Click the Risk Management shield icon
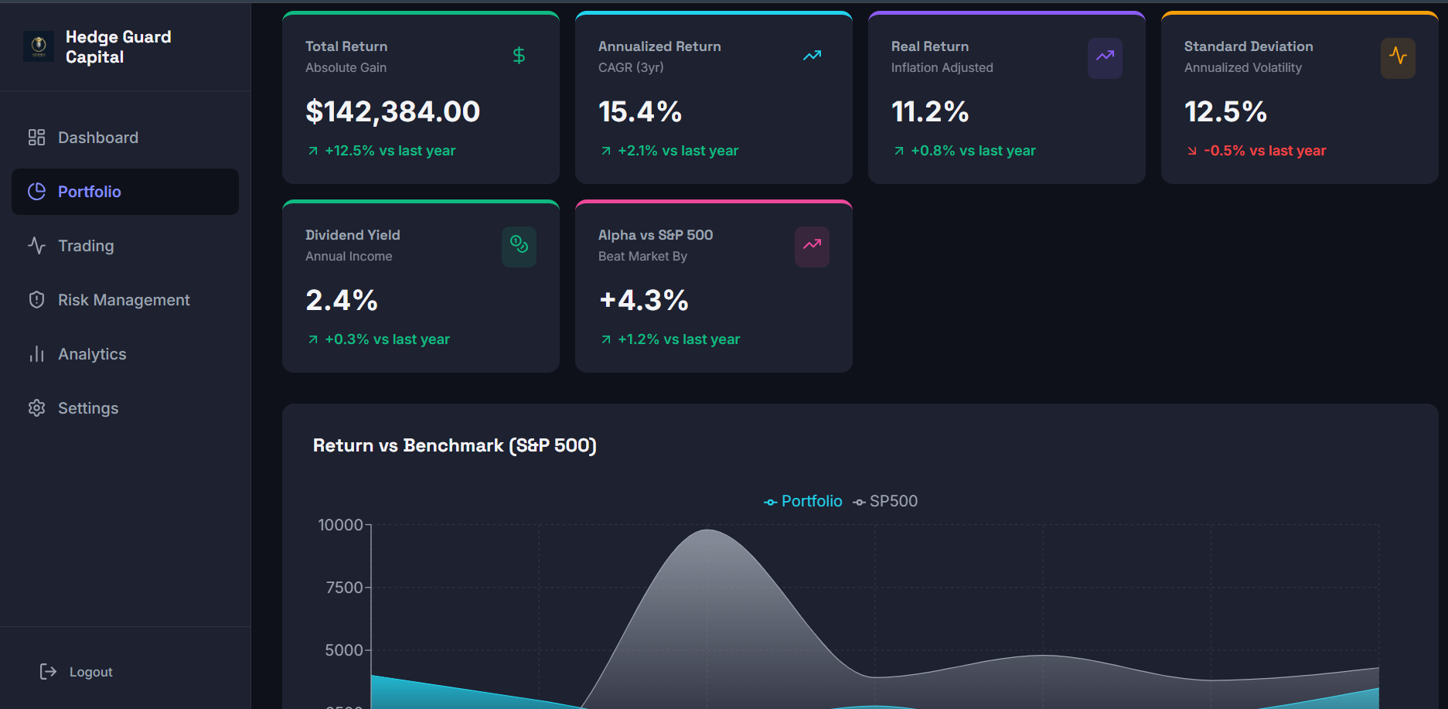 [36, 300]
